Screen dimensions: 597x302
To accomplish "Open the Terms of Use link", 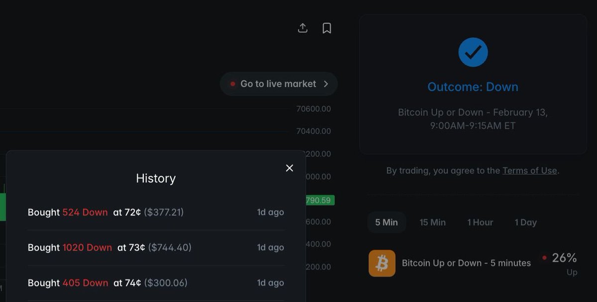I will pos(529,170).
